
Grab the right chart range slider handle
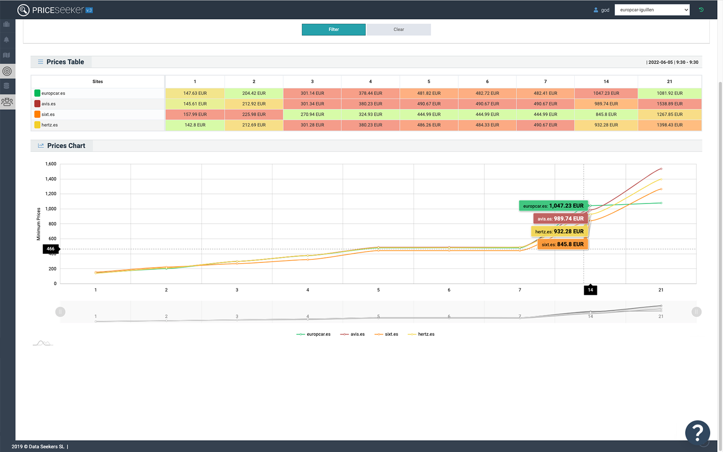[696, 312]
